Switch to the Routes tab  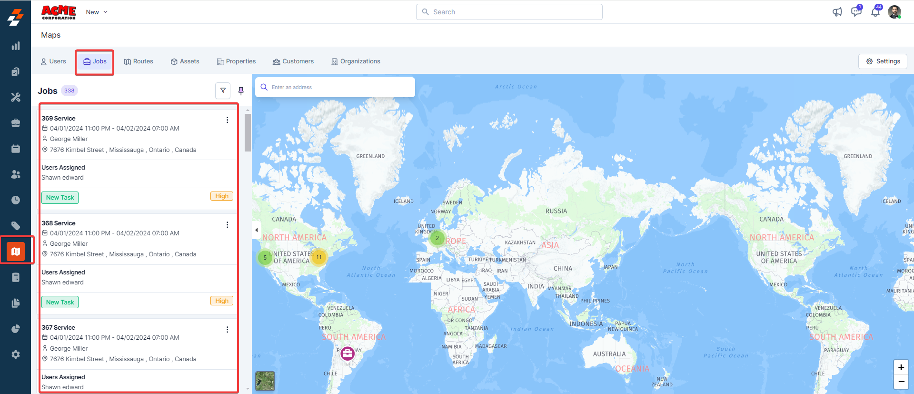tap(139, 61)
